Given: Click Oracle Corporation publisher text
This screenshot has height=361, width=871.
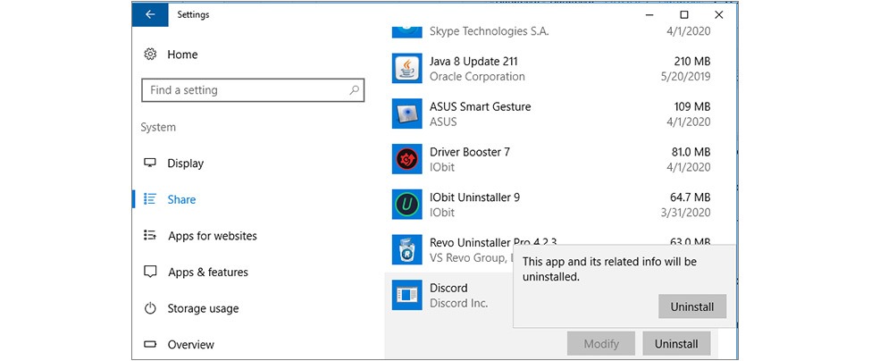Looking at the screenshot, I should click(477, 77).
